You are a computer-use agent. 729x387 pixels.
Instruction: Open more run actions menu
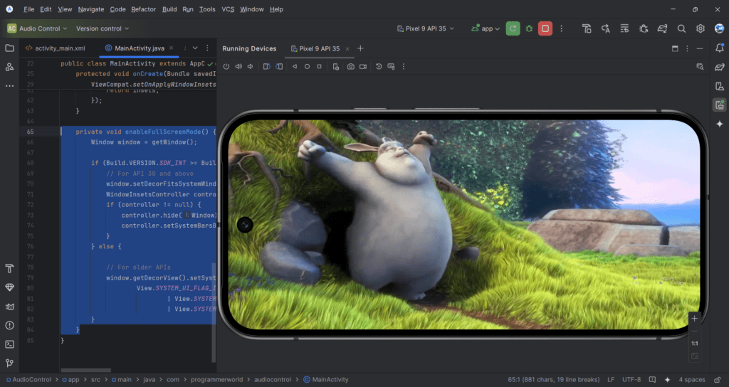pyautogui.click(x=561, y=28)
